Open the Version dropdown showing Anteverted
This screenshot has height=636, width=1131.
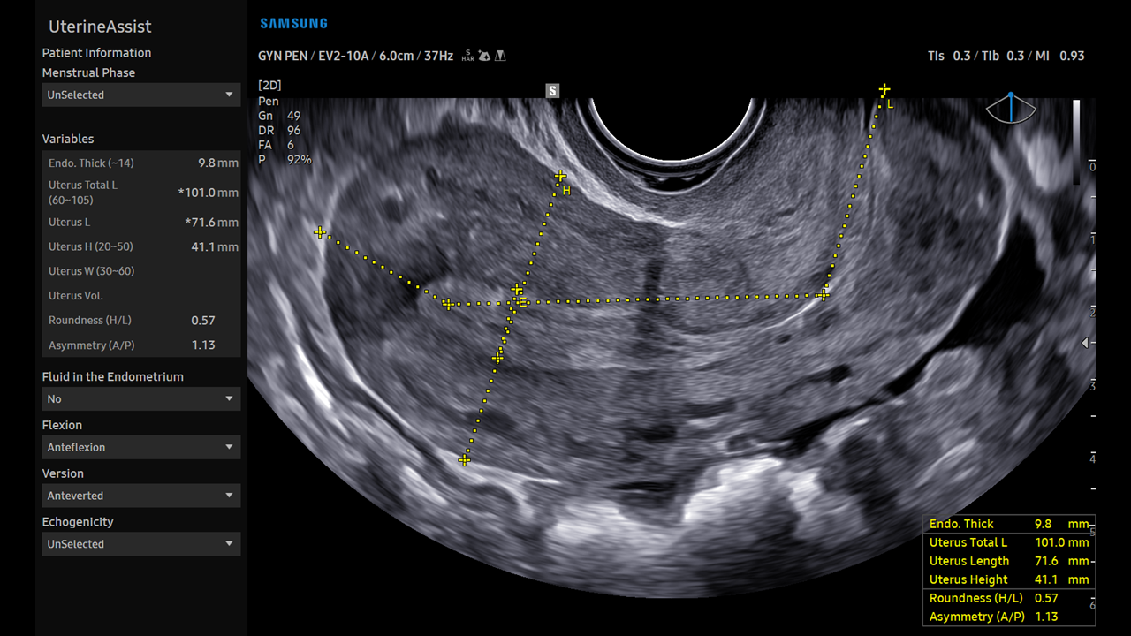tap(141, 496)
